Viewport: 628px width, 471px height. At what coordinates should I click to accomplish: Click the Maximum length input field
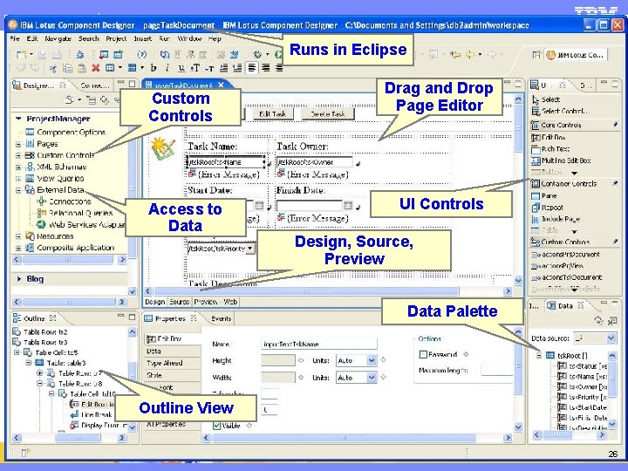(x=496, y=371)
